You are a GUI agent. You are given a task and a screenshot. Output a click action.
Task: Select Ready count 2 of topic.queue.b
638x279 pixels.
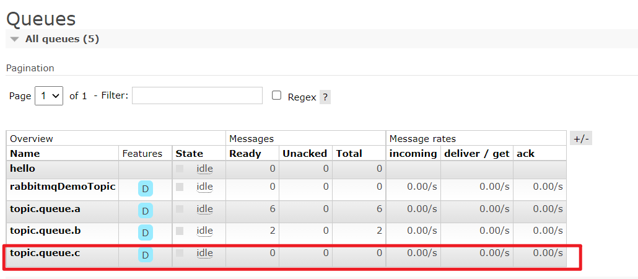coord(272,231)
